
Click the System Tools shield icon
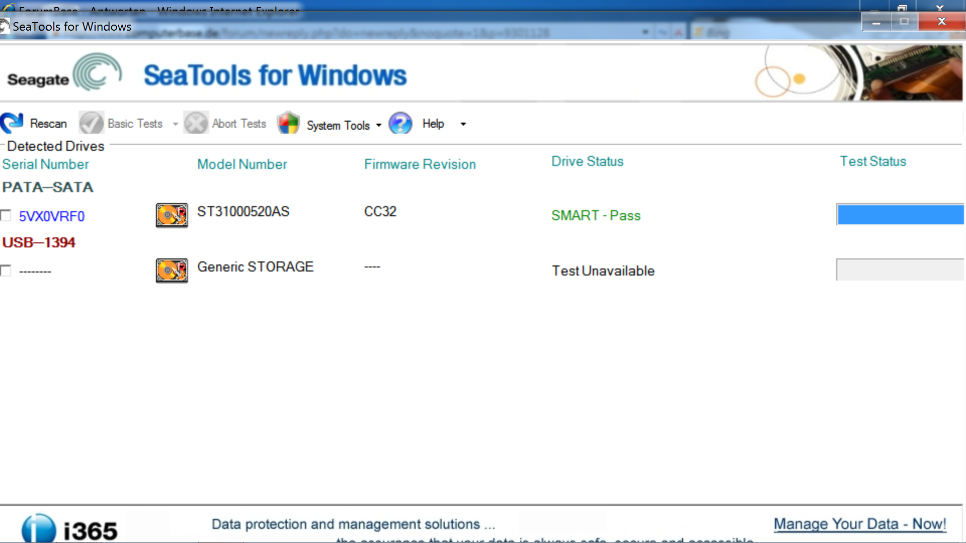(288, 123)
